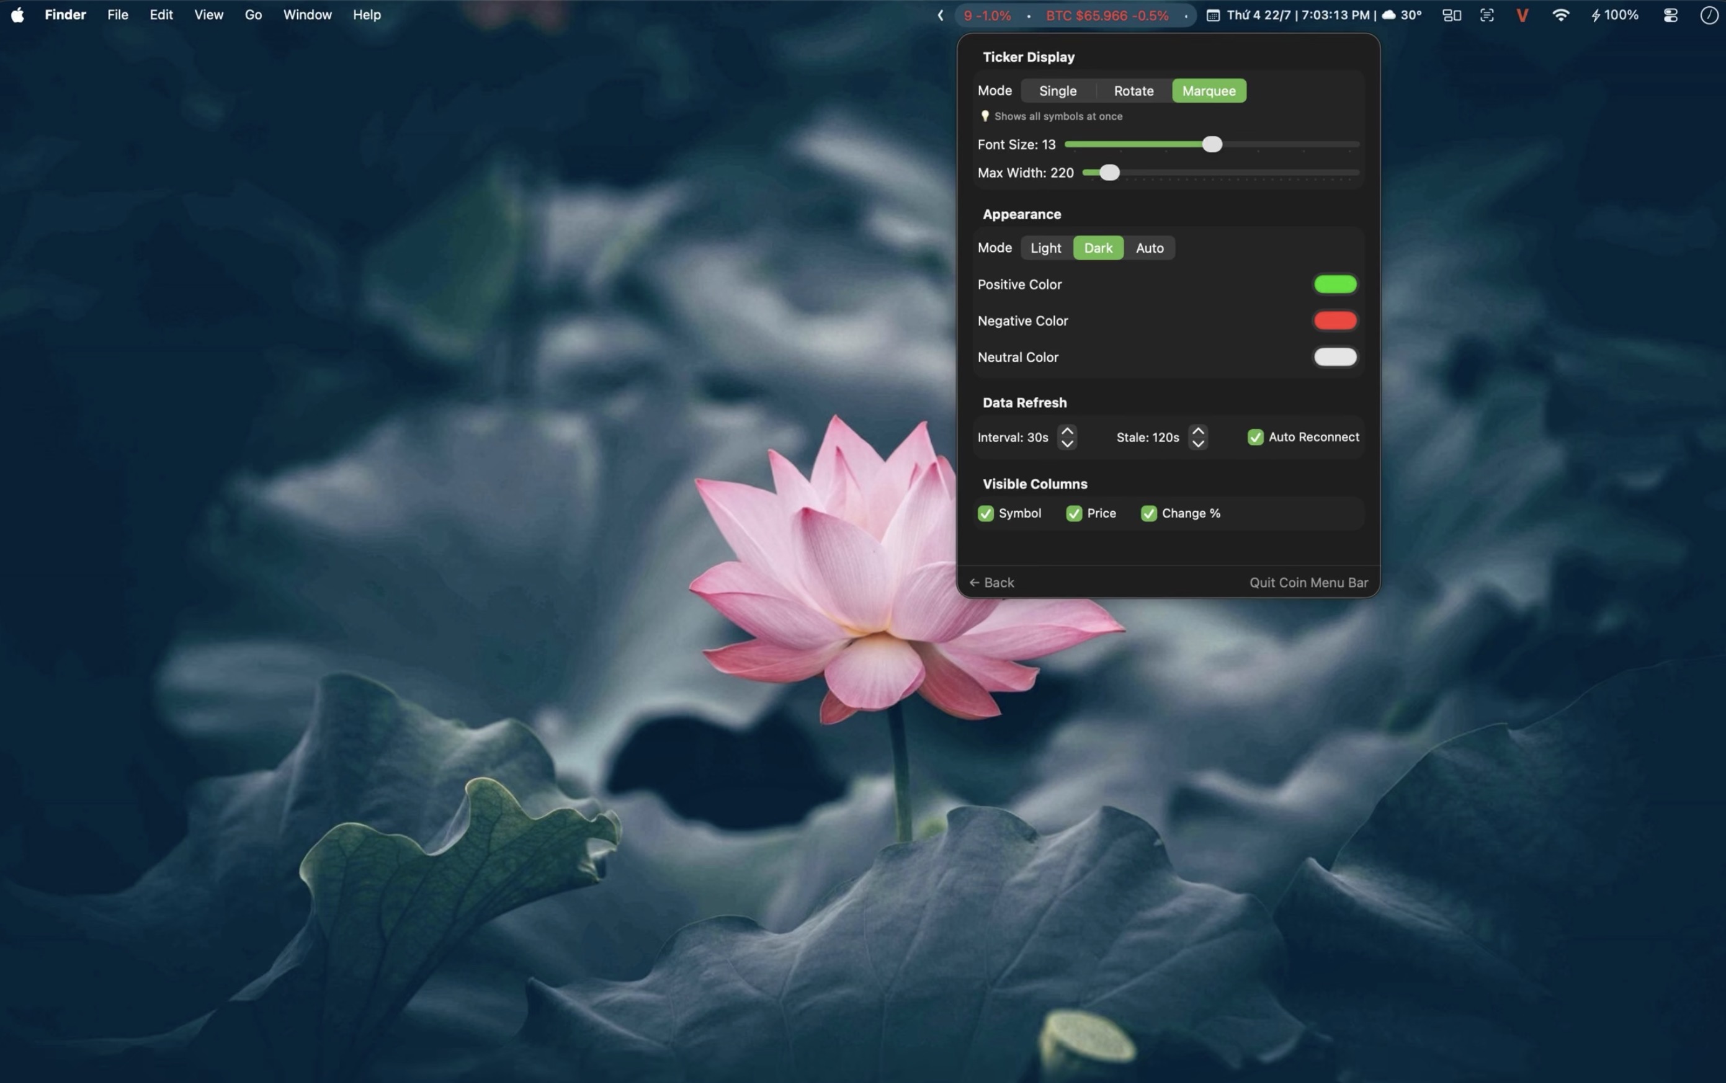The width and height of the screenshot is (1726, 1083).
Task: Increase the Interval value with up arrow
Action: tap(1067, 431)
